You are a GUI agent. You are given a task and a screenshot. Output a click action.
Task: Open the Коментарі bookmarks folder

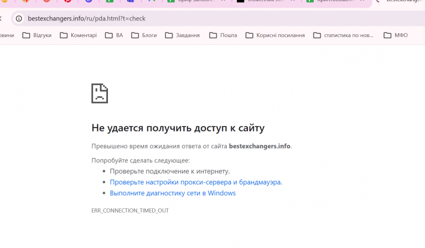coord(79,35)
